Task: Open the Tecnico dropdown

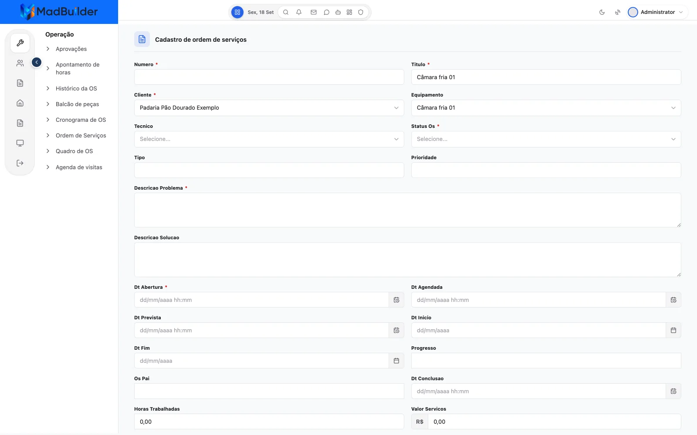Action: 269,139
